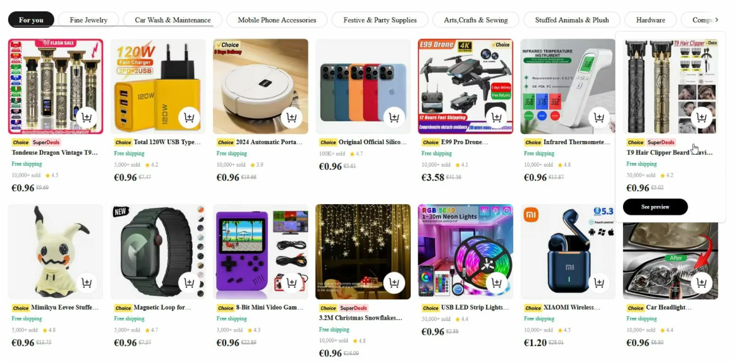This screenshot has height=362, width=735.
Task: Add the Infrared Thermometer to cart
Action: pyautogui.click(x=599, y=118)
